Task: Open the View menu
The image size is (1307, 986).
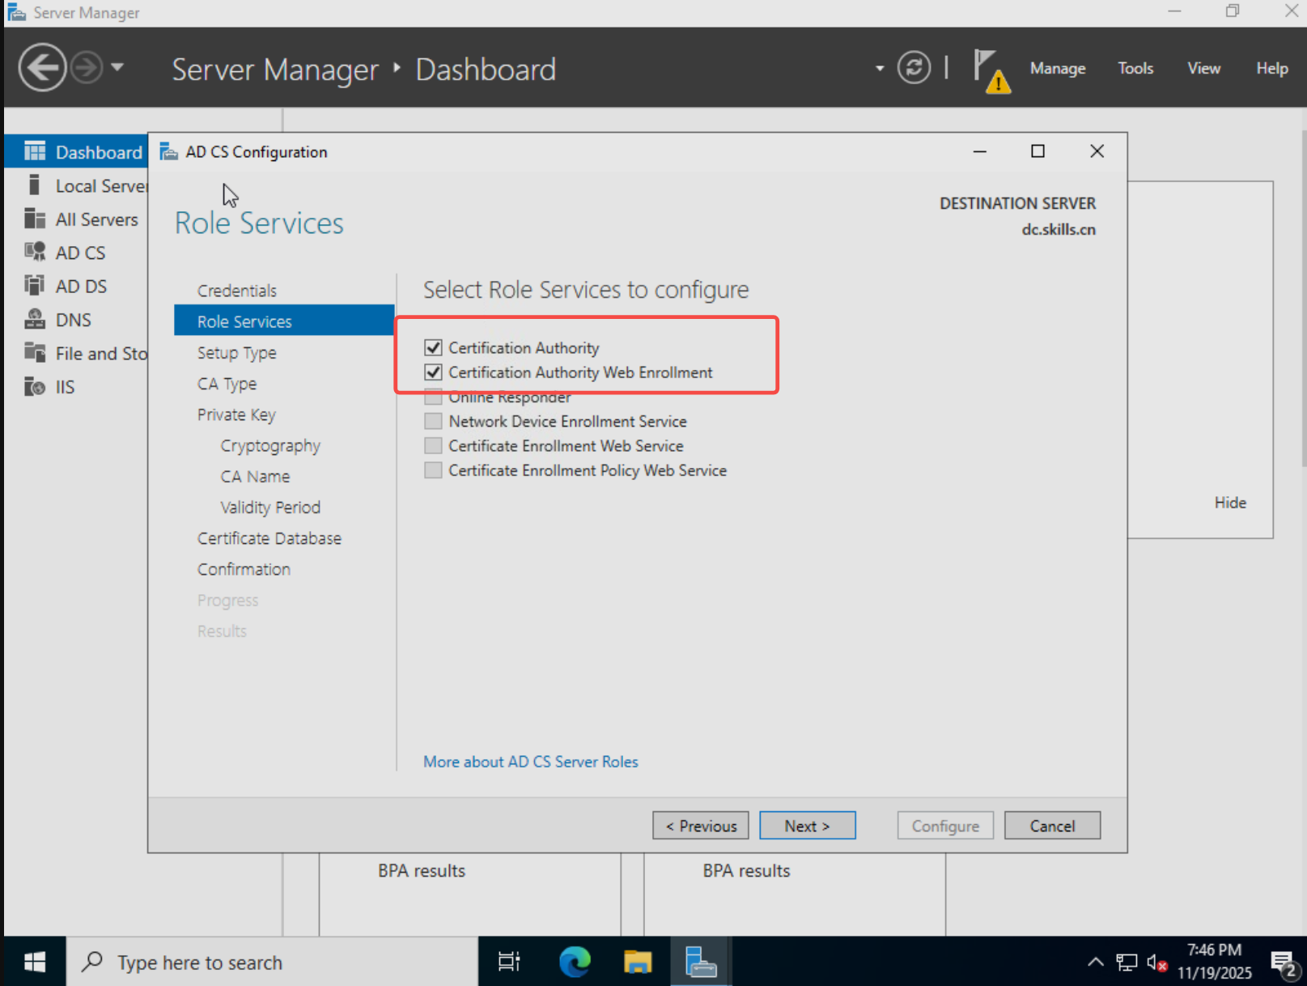Action: tap(1203, 69)
